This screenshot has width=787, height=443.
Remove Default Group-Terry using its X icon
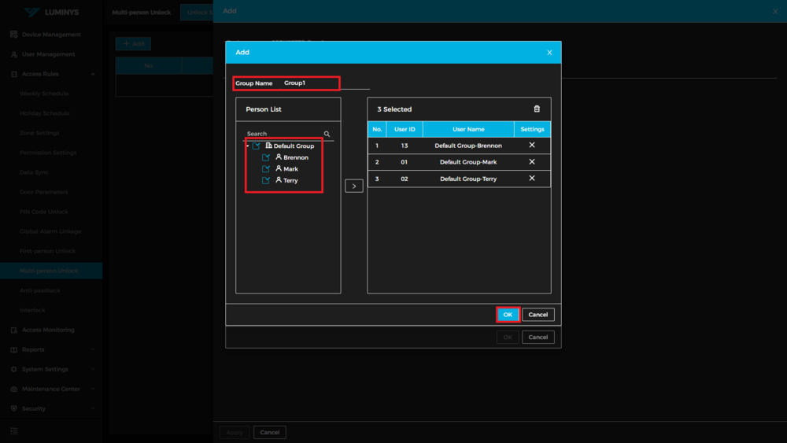[x=532, y=179]
